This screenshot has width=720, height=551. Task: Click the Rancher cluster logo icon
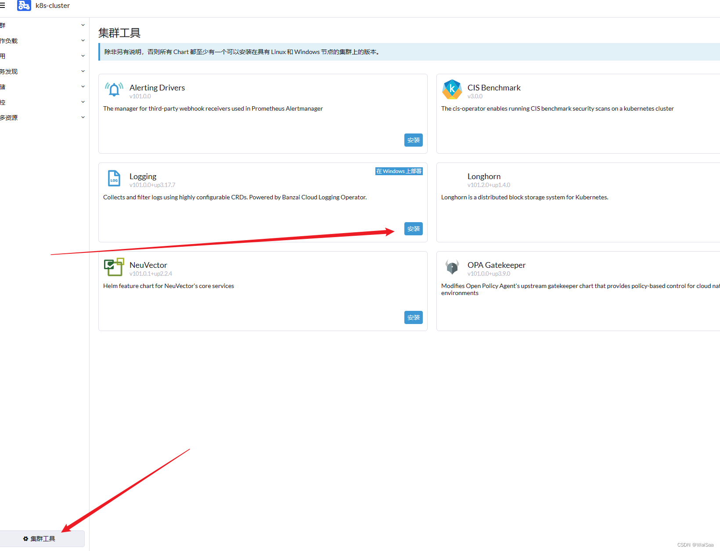coord(24,5)
